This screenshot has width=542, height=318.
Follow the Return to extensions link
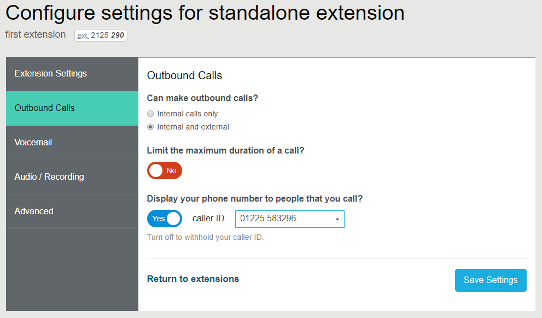[193, 279]
